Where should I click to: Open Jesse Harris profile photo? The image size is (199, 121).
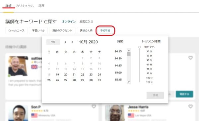click(x=115, y=113)
